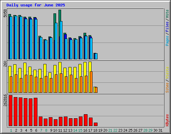Select day 31 on the date axis
The height and width of the screenshot is (134, 171).
160,130
